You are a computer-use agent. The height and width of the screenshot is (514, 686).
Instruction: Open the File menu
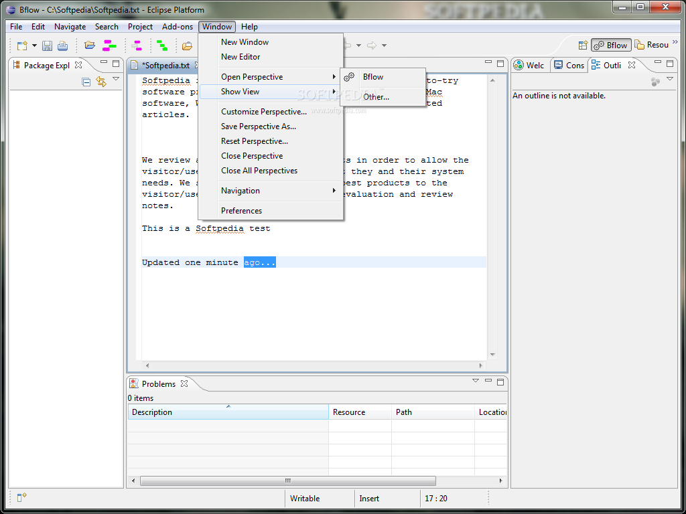click(16, 27)
